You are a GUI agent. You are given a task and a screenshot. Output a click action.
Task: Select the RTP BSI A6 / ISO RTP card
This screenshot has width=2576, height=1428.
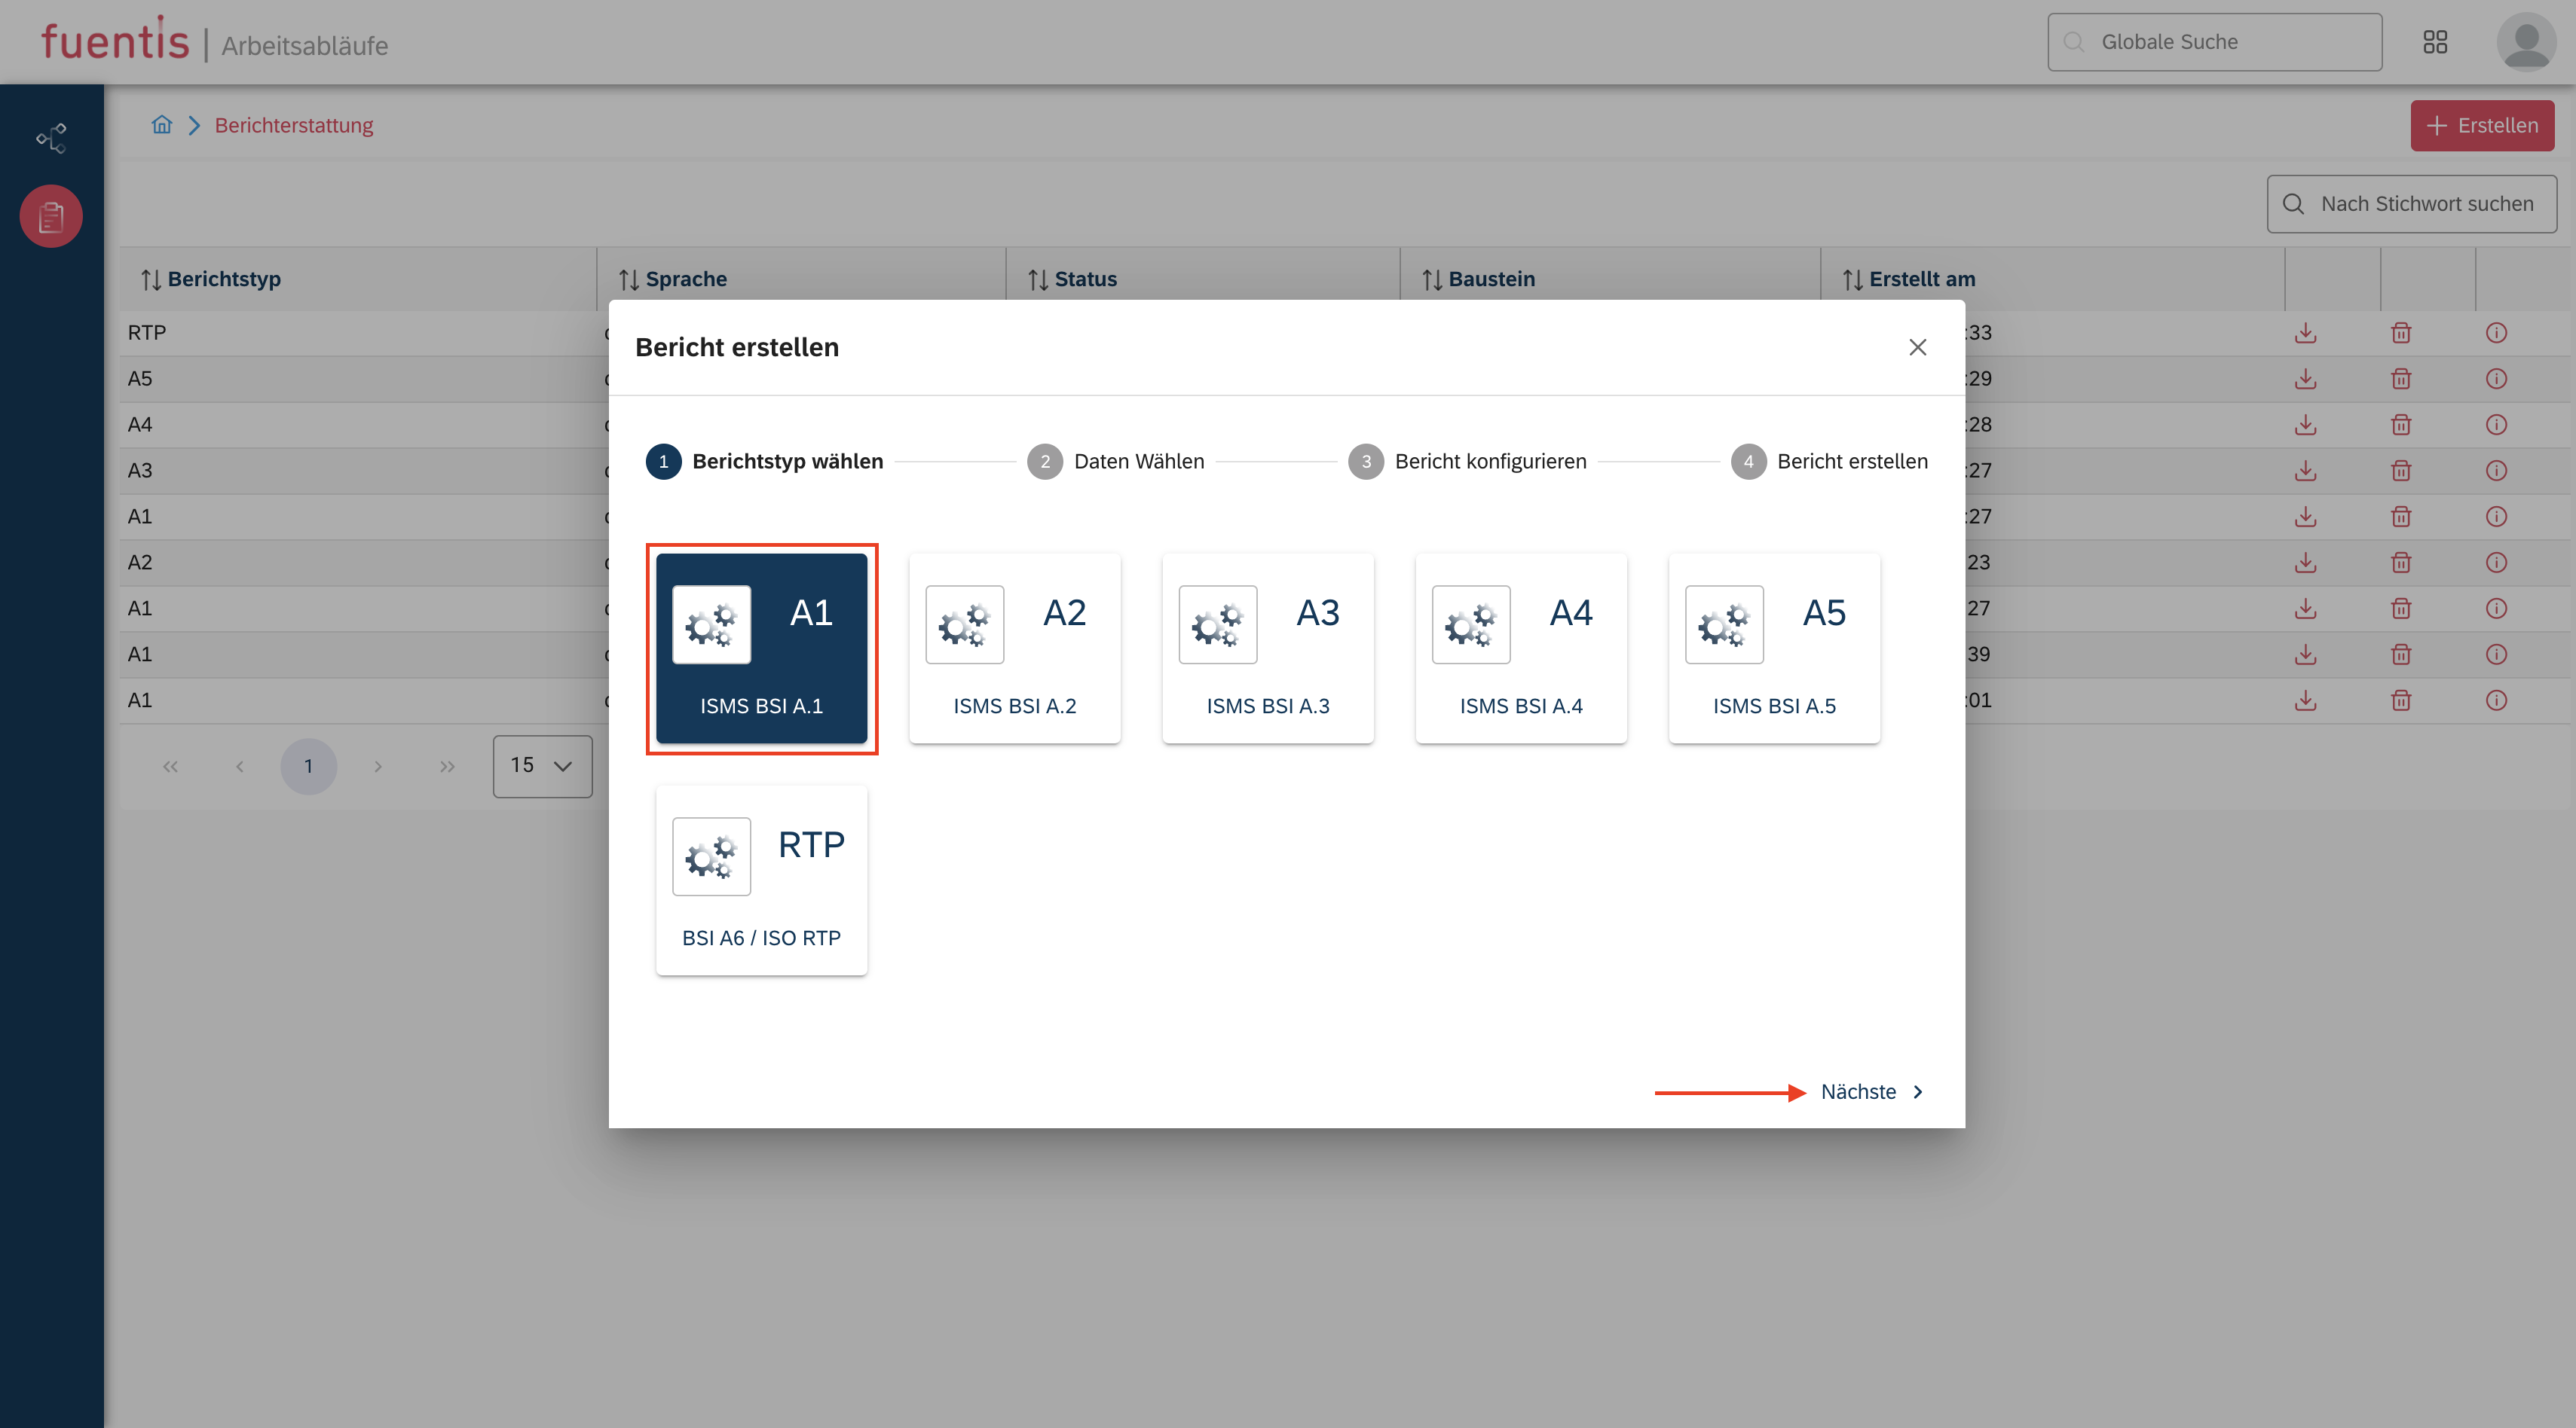tap(761, 880)
